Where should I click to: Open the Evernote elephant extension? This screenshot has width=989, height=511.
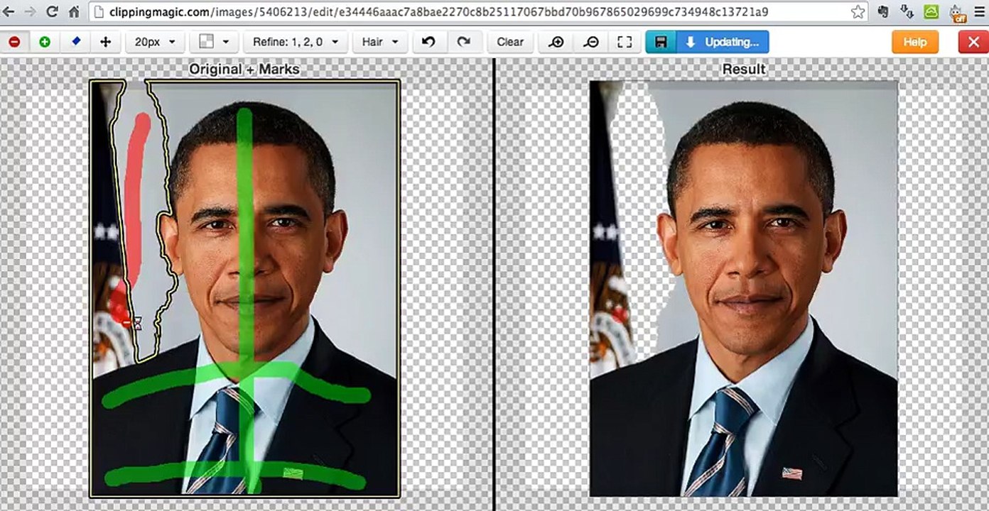coord(883,11)
